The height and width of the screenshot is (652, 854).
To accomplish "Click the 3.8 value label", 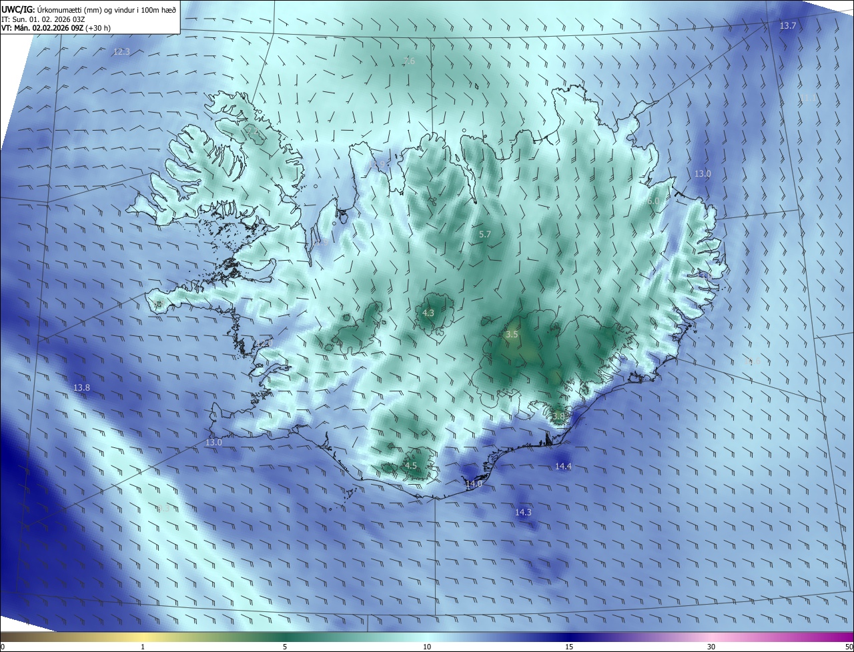I will (x=558, y=416).
